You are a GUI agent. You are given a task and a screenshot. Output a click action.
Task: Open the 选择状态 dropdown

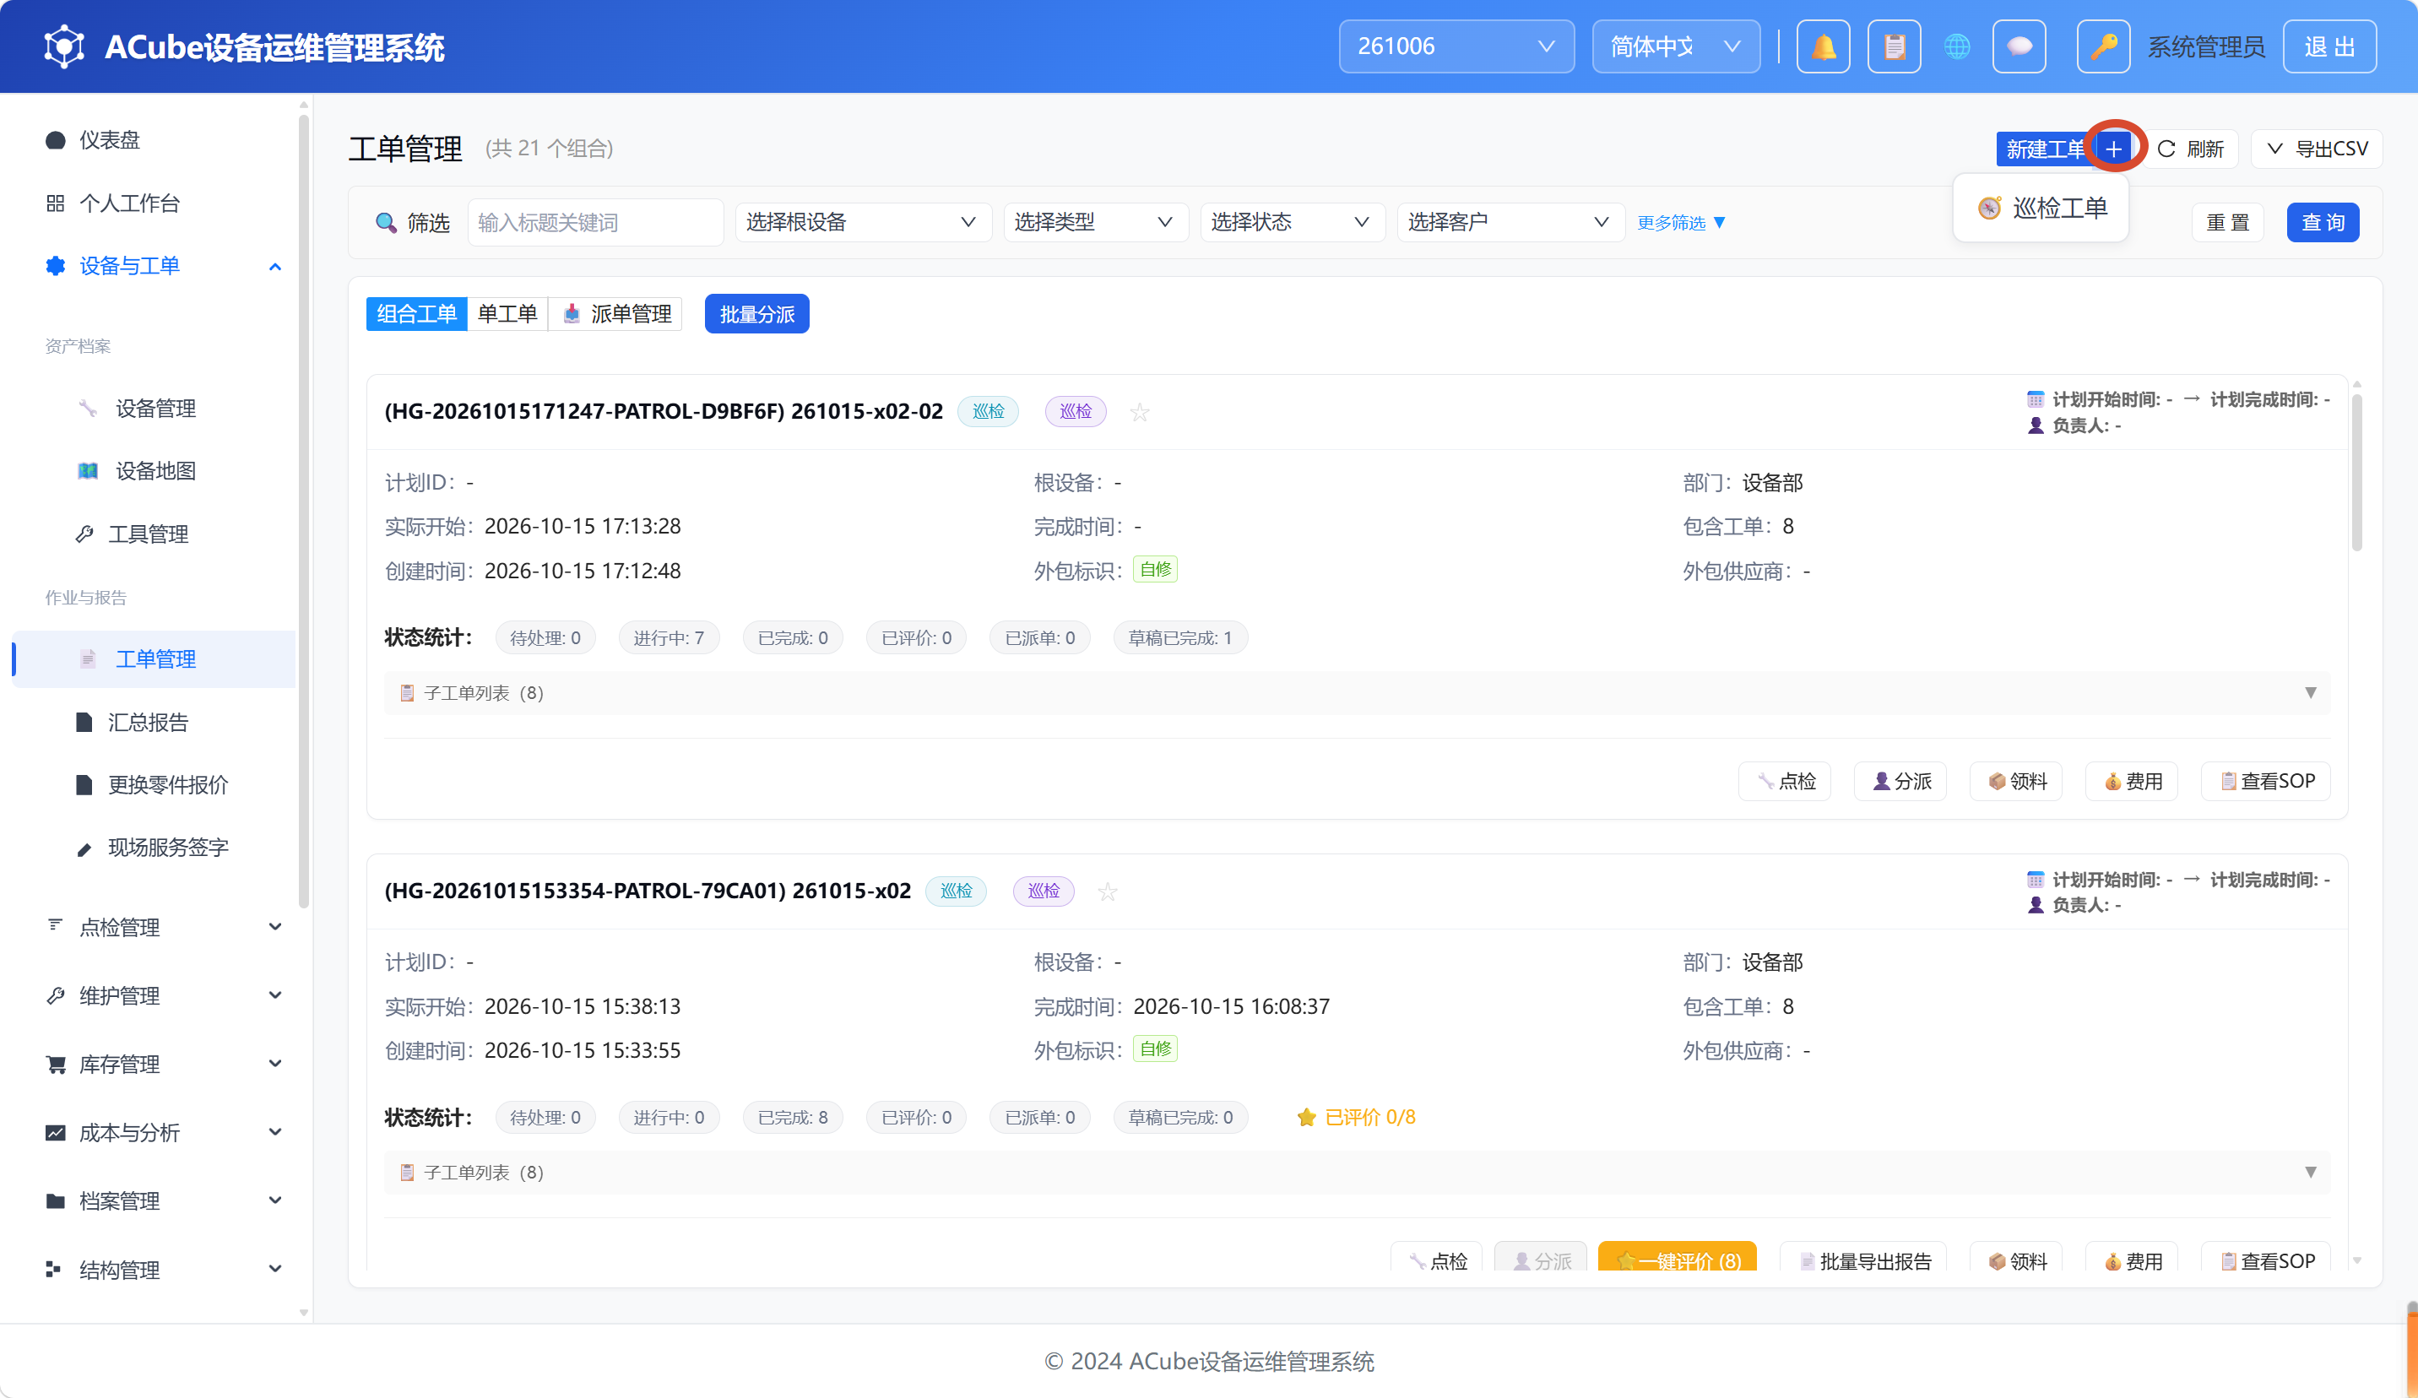(1292, 222)
